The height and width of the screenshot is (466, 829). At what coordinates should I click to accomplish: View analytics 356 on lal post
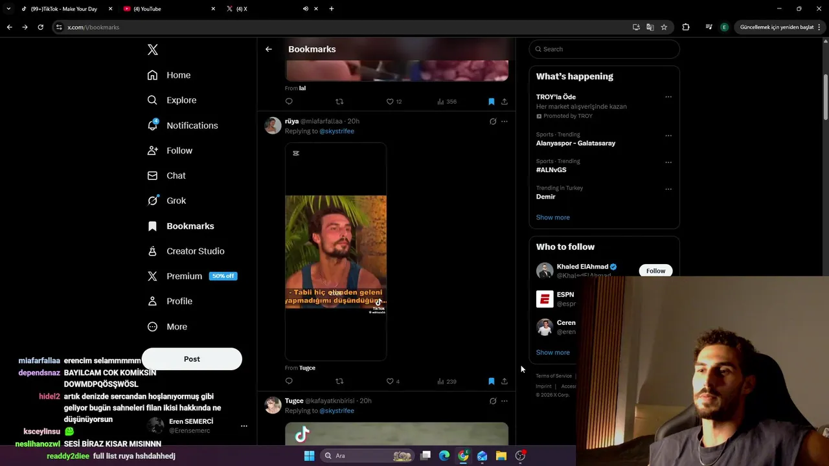(447, 102)
